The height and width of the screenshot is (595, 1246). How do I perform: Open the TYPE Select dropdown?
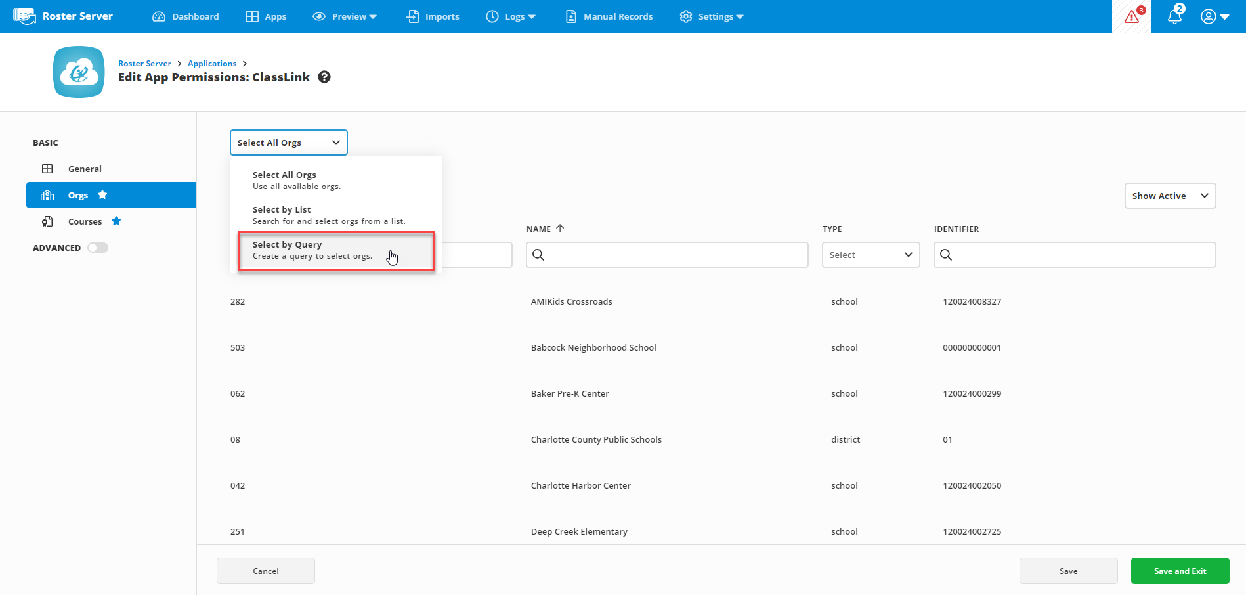tap(870, 255)
